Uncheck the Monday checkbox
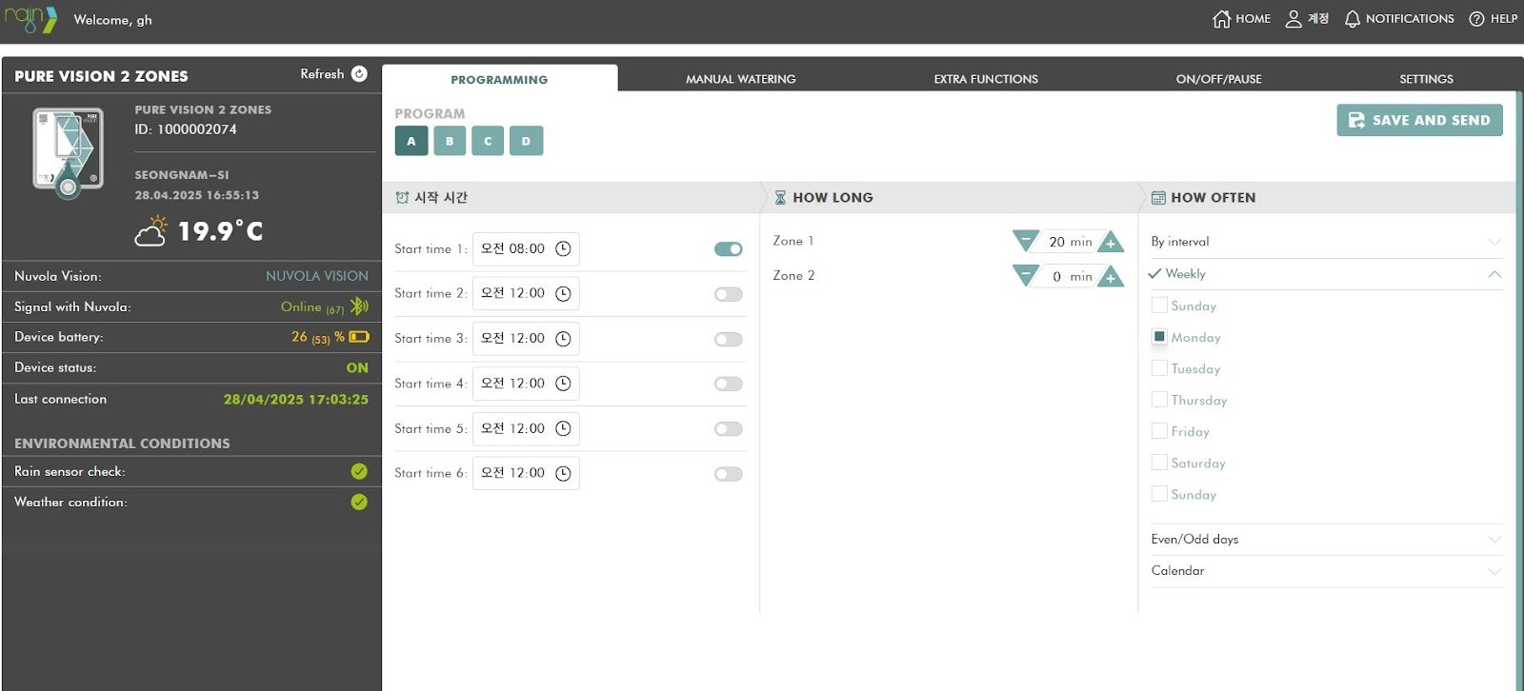 1159,337
